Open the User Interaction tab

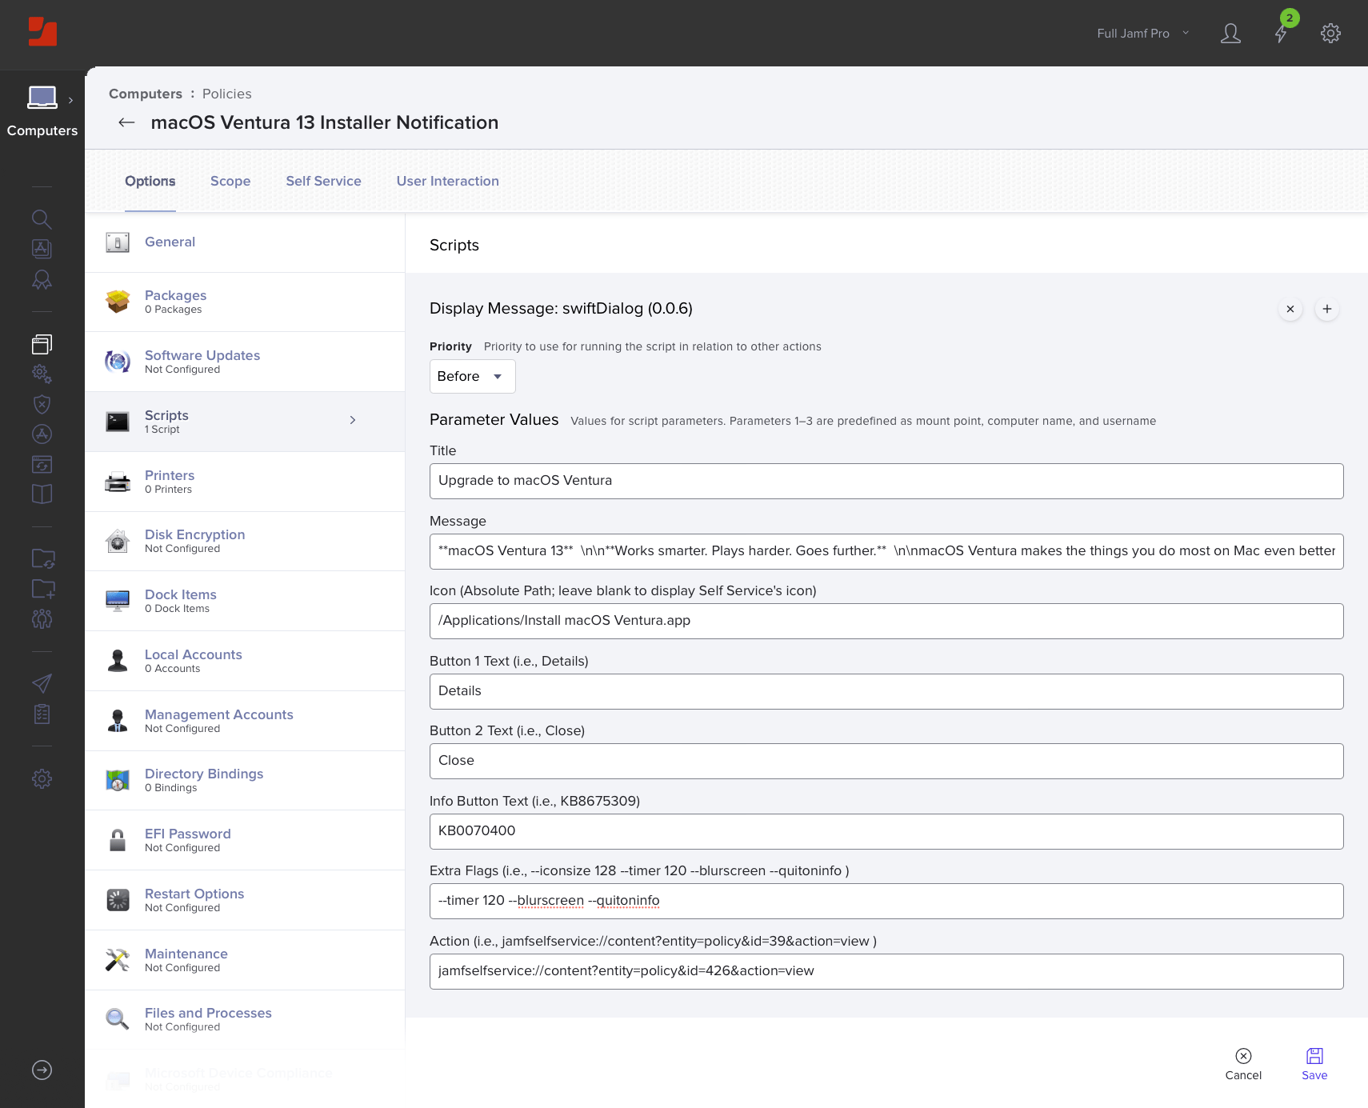coord(447,181)
